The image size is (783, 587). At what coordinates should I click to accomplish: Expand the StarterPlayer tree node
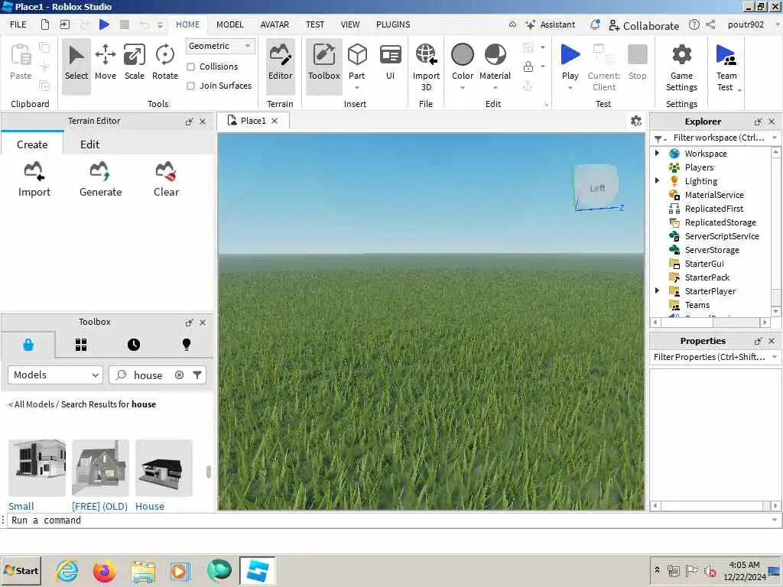pos(657,290)
